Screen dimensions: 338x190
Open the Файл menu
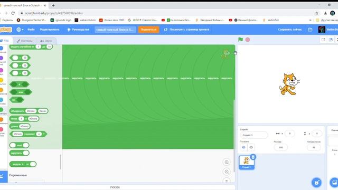31,30
